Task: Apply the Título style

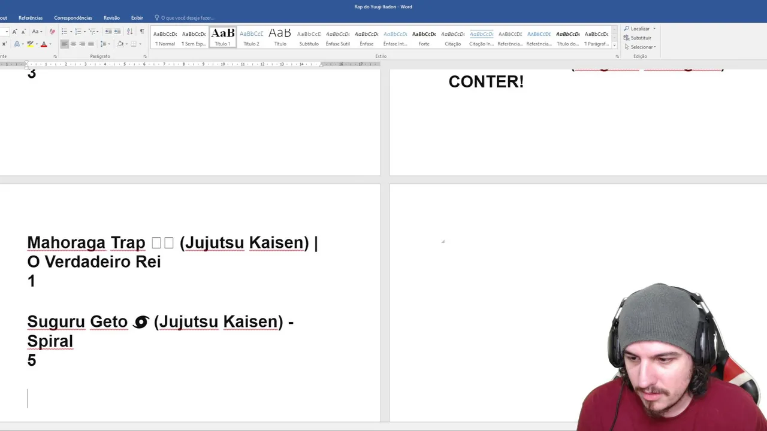Action: pos(280,38)
